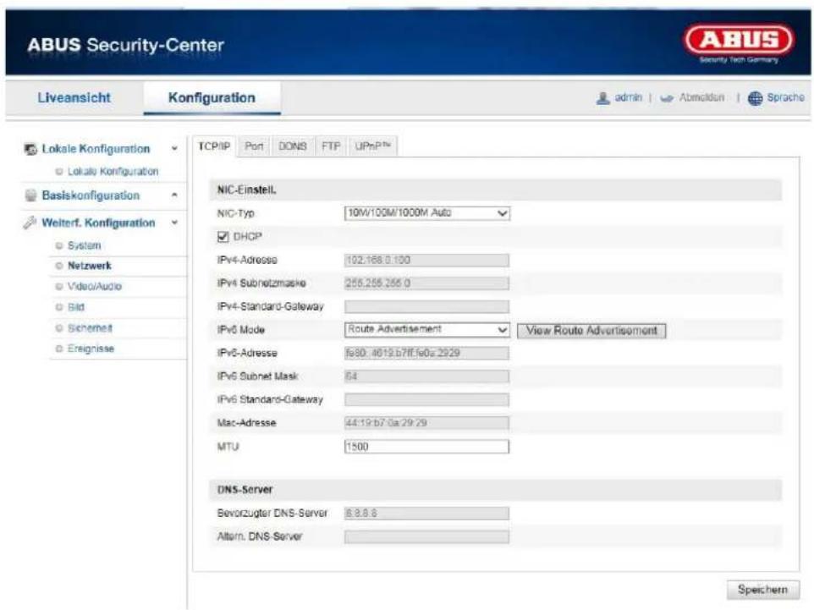
Task: Click the bullet icon next to System
Action: pos(59,245)
